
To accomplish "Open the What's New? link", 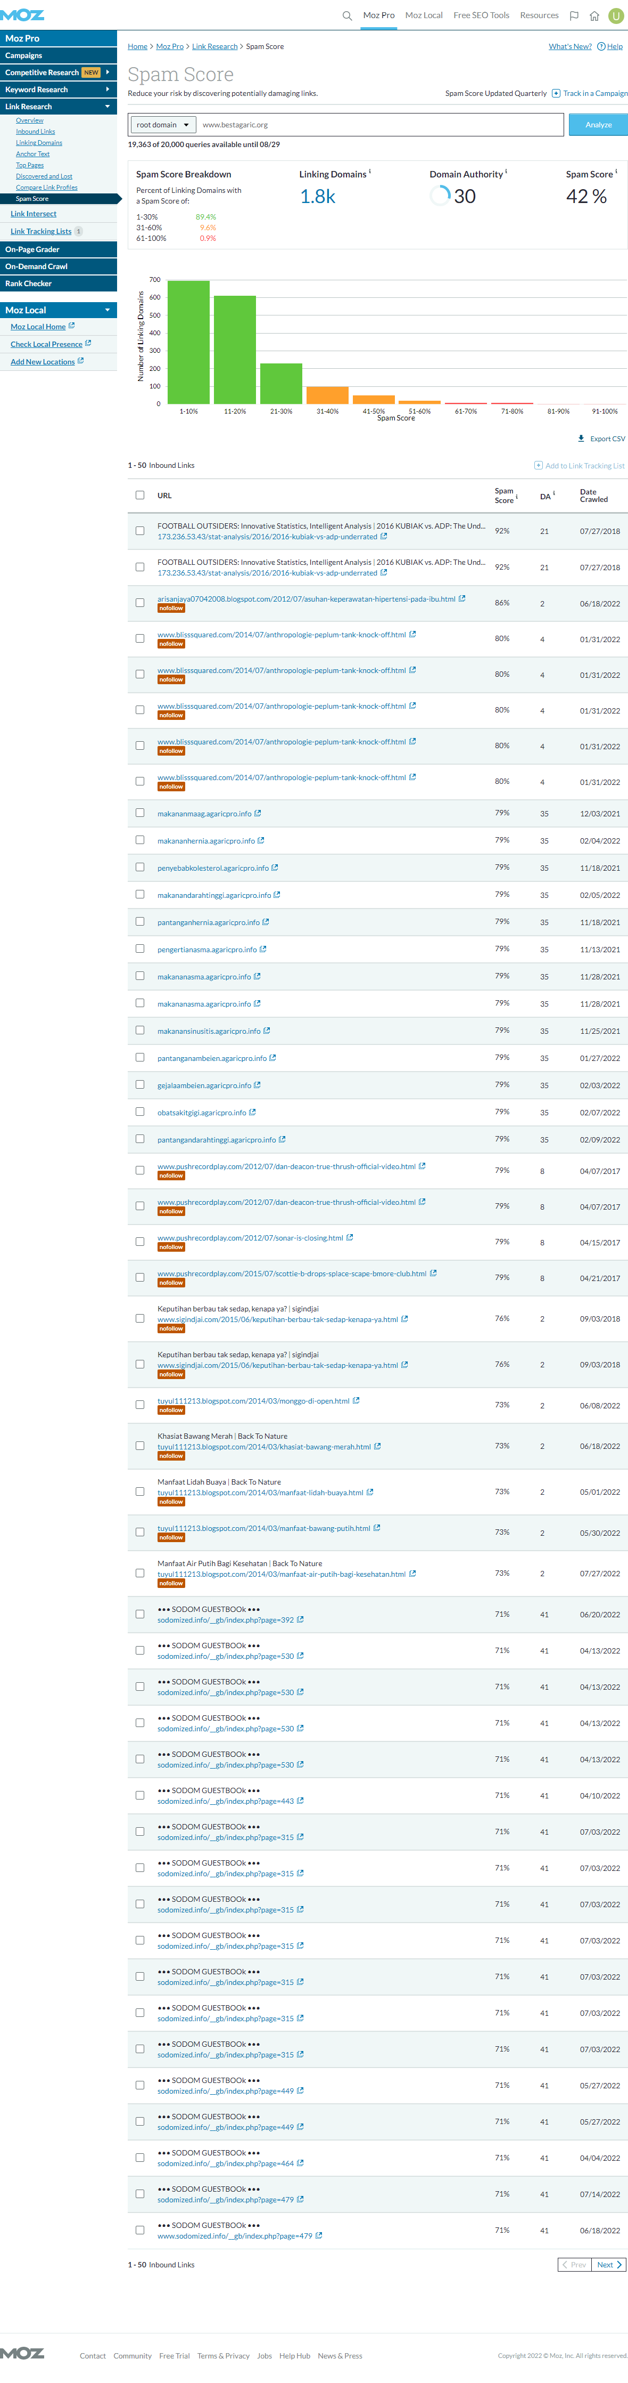I will 570,46.
